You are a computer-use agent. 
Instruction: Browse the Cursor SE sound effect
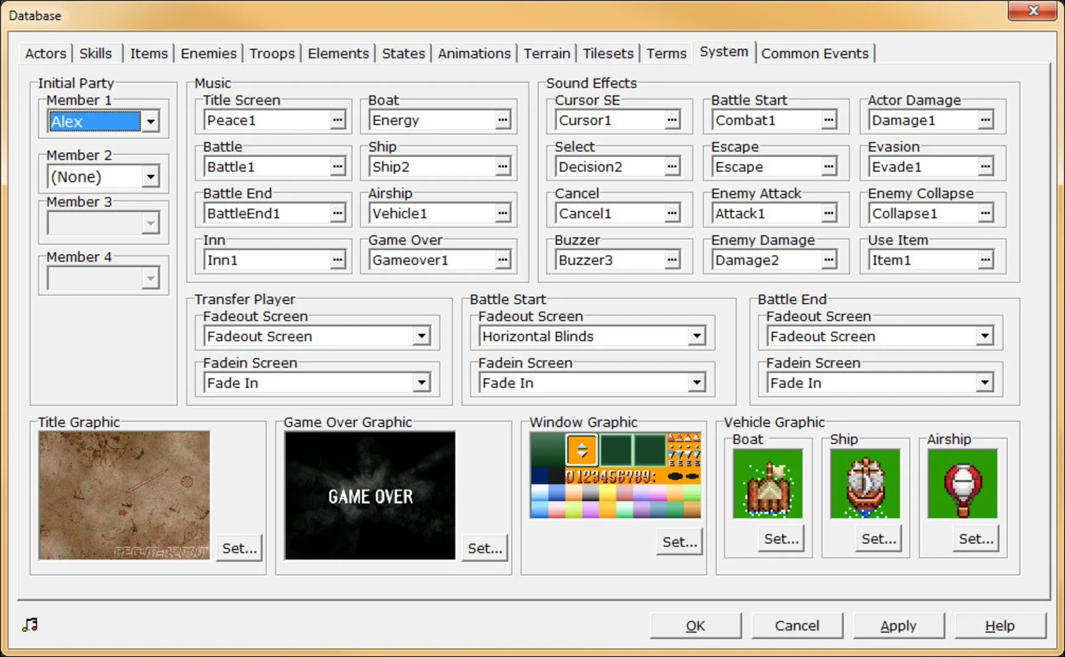click(672, 120)
